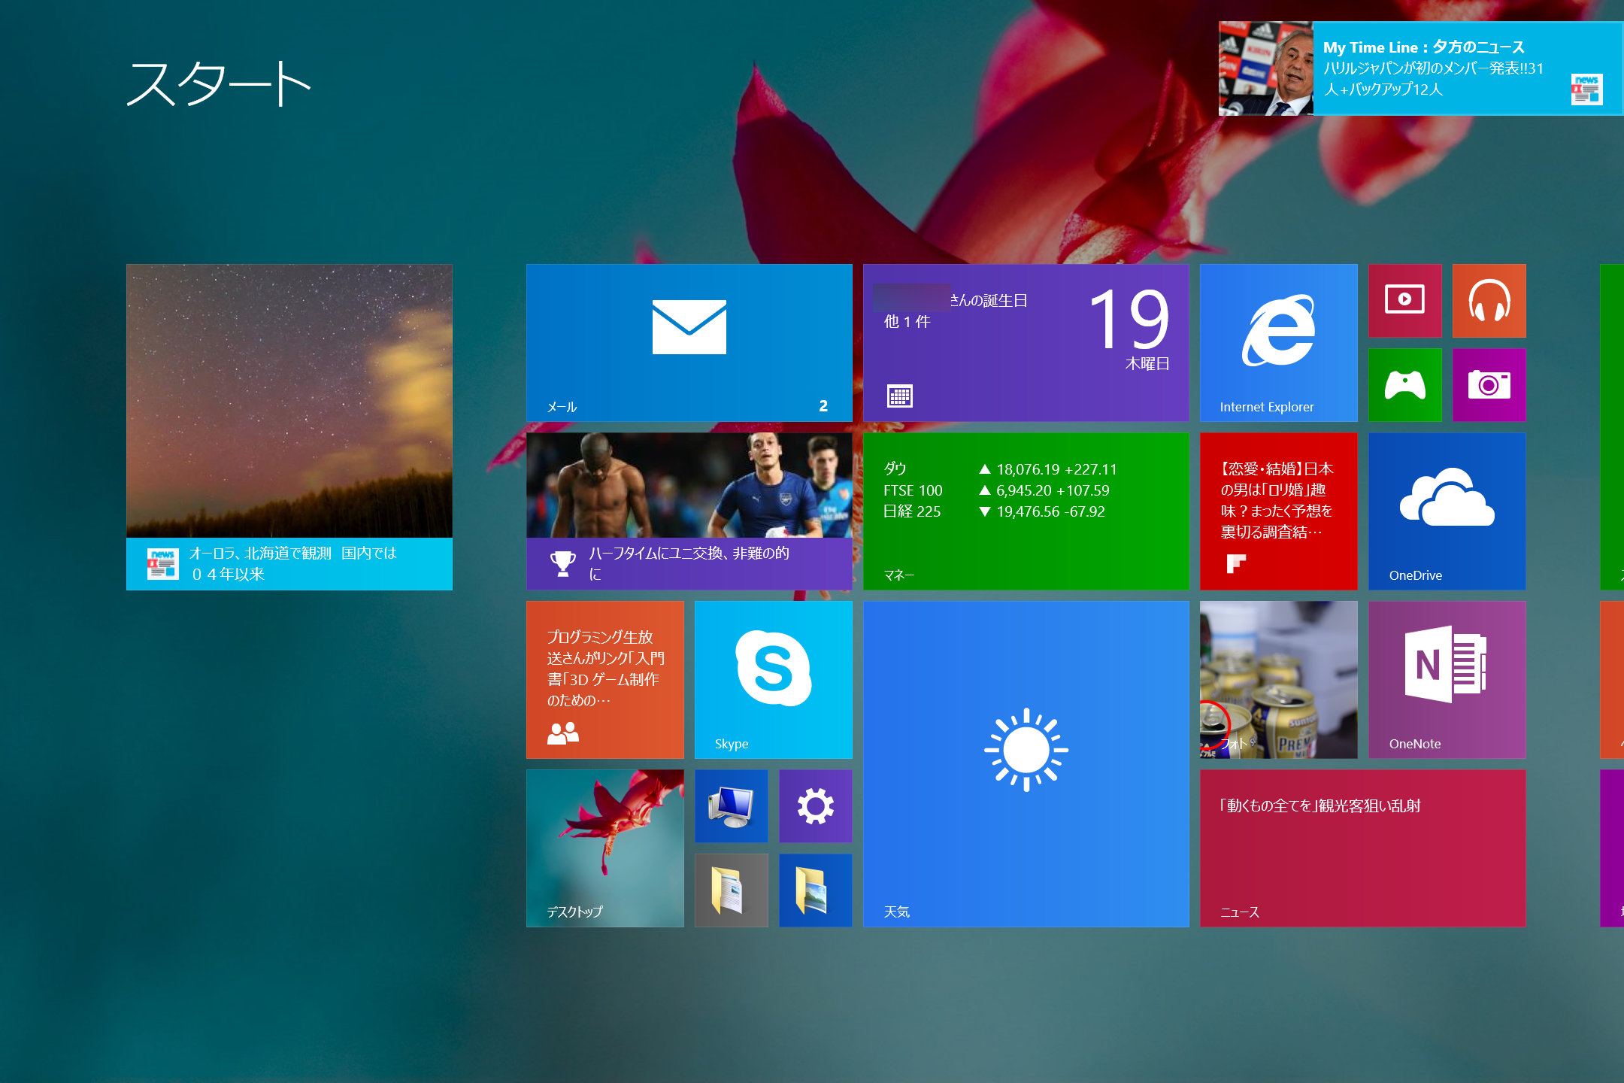This screenshot has width=1624, height=1083.
Task: Open the Photos tile with cans
Action: pos(1278,679)
